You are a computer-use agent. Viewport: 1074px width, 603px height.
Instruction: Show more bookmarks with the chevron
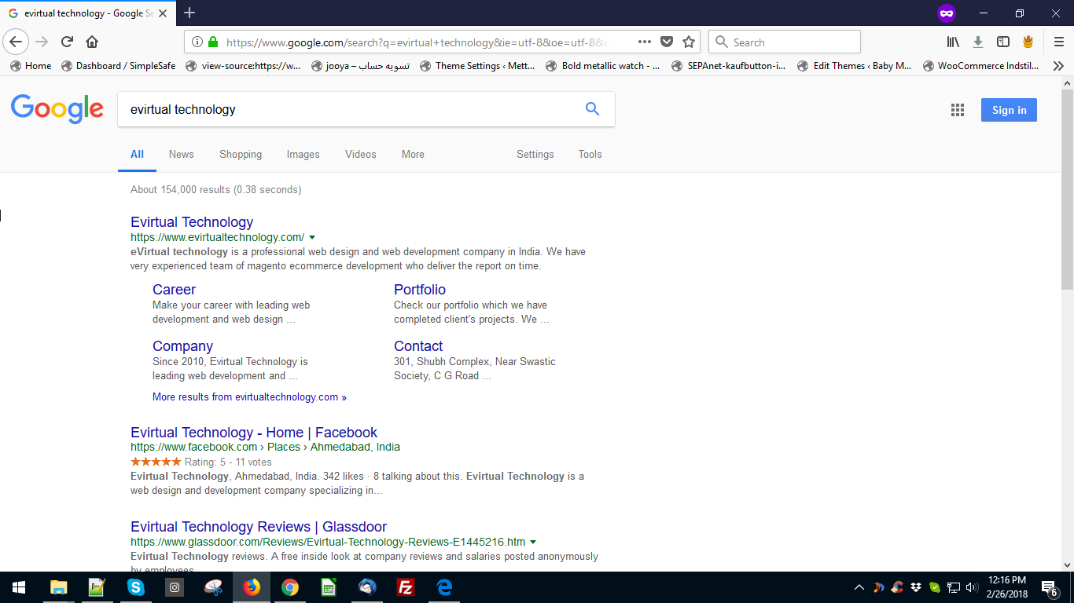coord(1058,66)
